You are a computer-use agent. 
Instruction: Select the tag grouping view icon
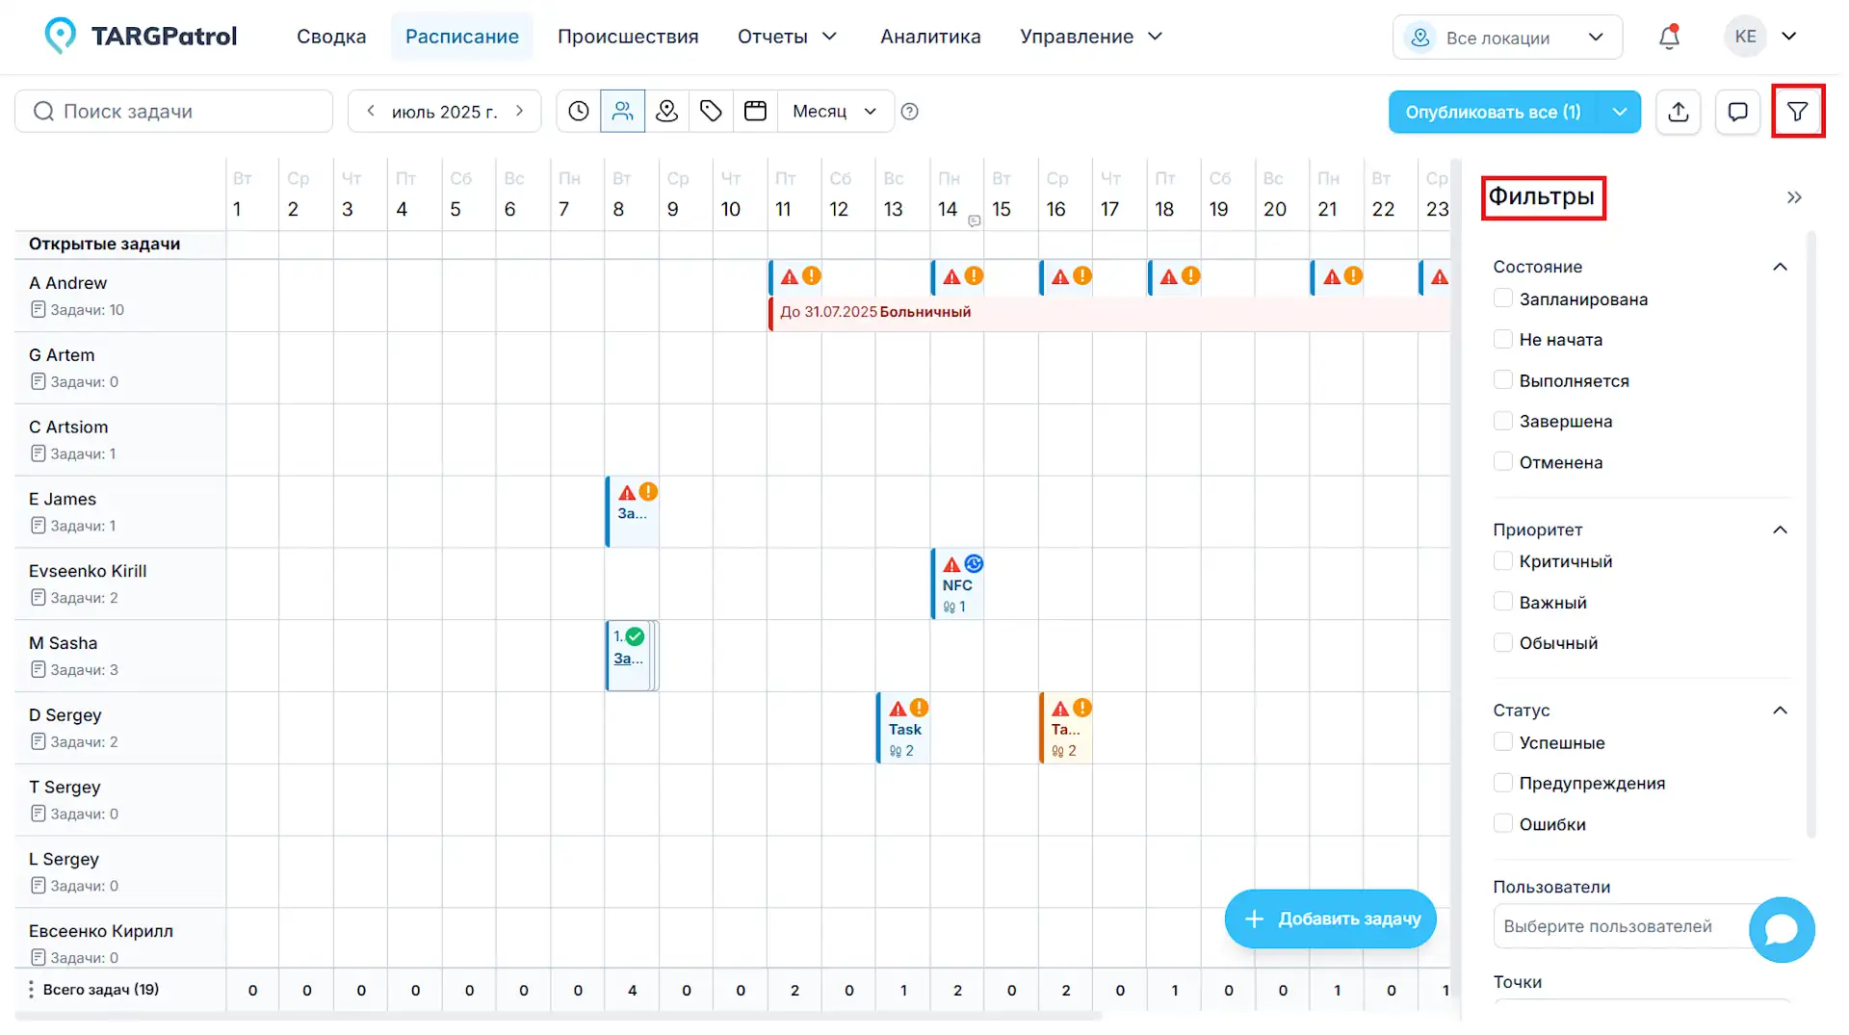[x=711, y=111]
